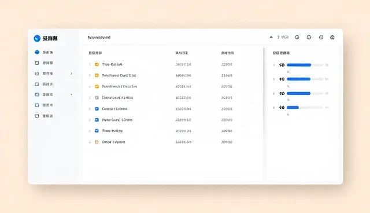Expand the third sidebar item using its arrow
Screen dimensions: 370x213
click(x=71, y=74)
